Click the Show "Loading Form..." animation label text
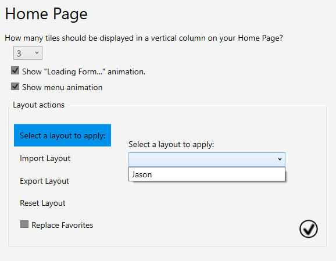 (x=84, y=71)
